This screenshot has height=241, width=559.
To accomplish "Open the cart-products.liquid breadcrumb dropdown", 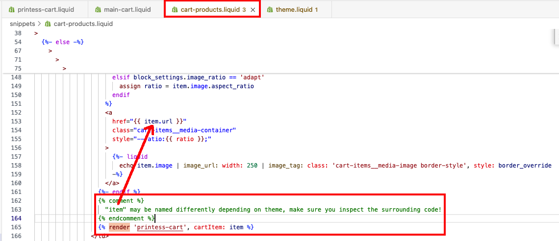I will click(83, 24).
